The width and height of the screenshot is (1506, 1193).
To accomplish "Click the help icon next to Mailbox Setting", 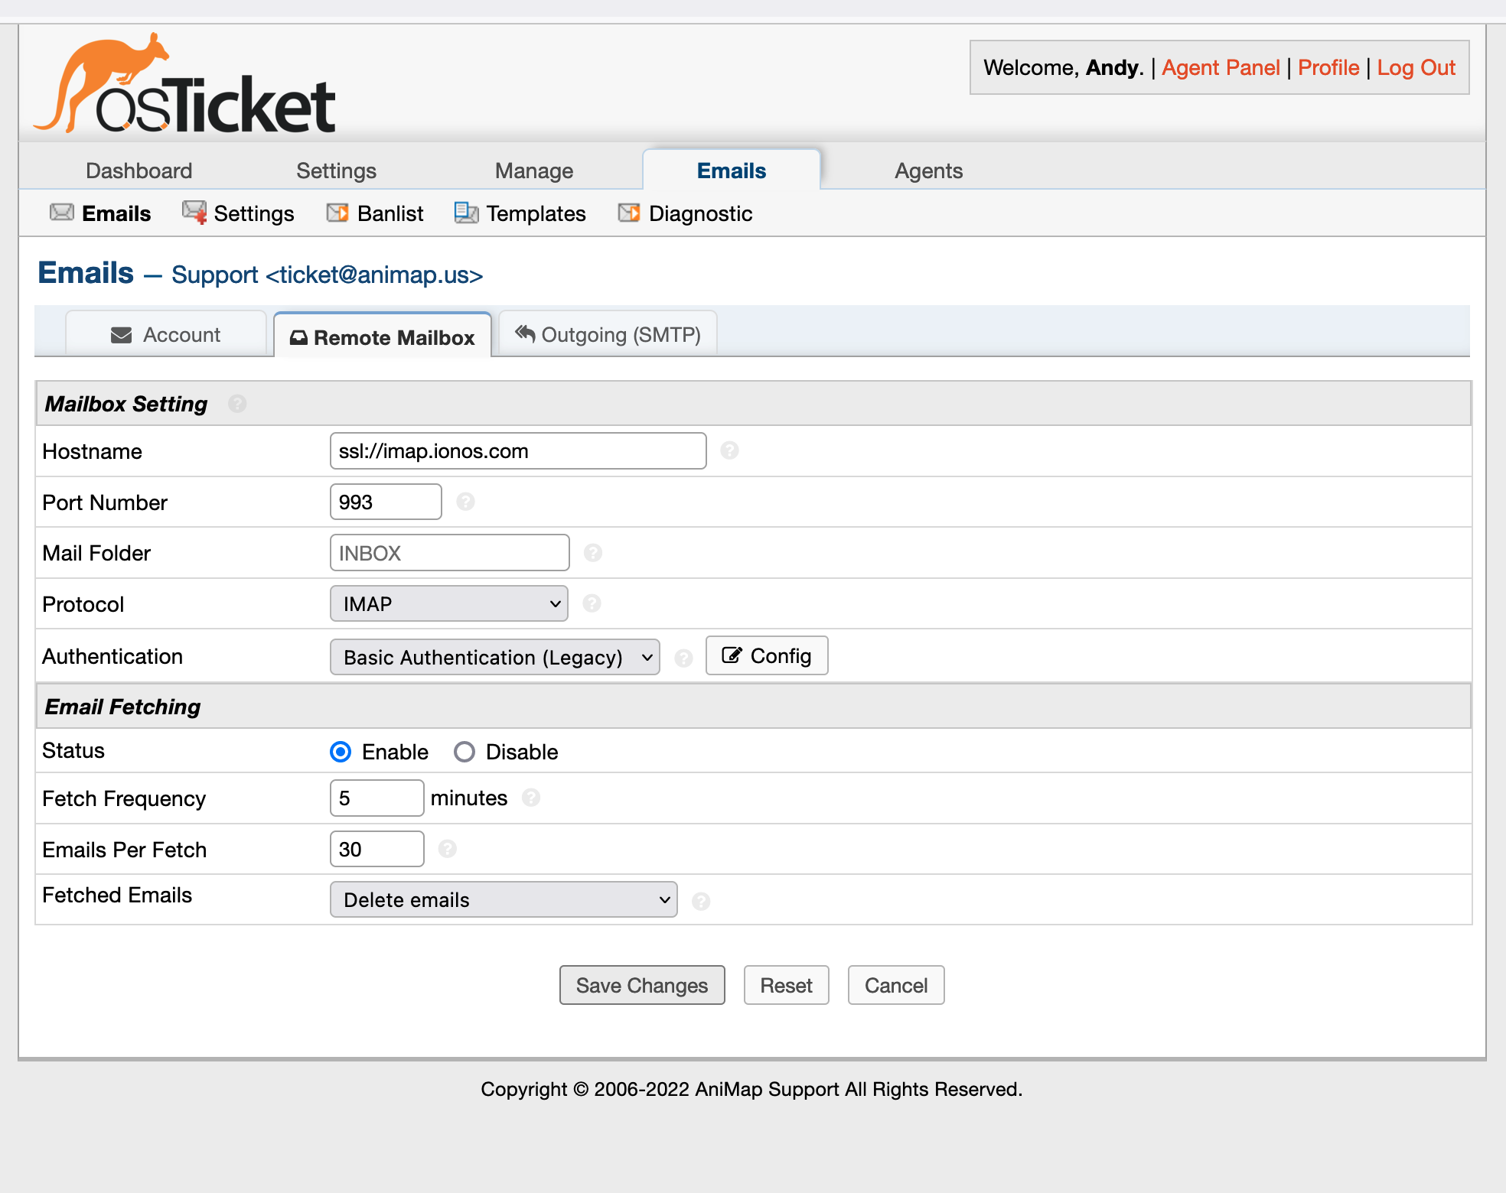I will (238, 404).
